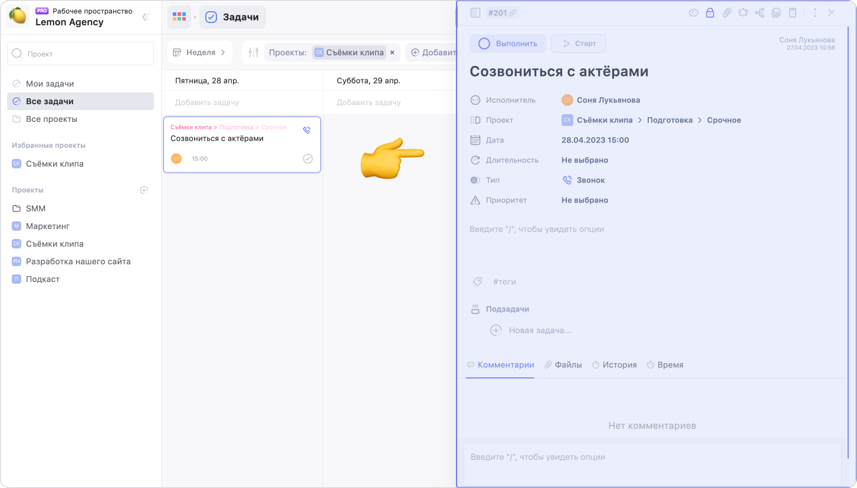Toggle the lock privacy icon on task

coord(710,12)
